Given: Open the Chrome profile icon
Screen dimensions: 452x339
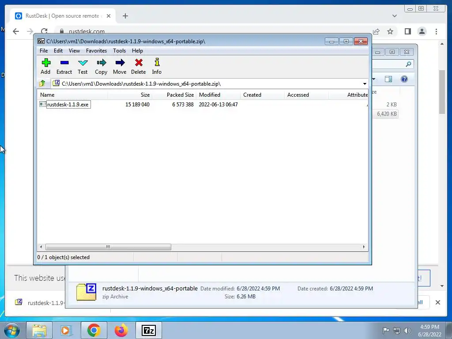Looking at the screenshot, I should (x=422, y=31).
